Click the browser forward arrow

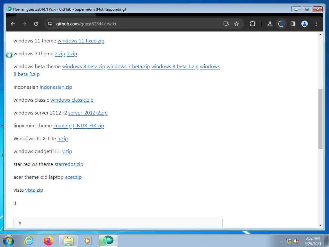point(24,24)
